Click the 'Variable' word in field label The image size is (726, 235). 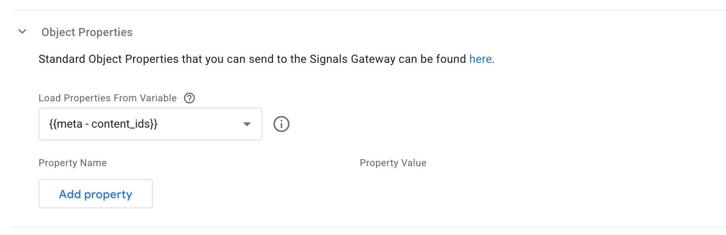(158, 98)
